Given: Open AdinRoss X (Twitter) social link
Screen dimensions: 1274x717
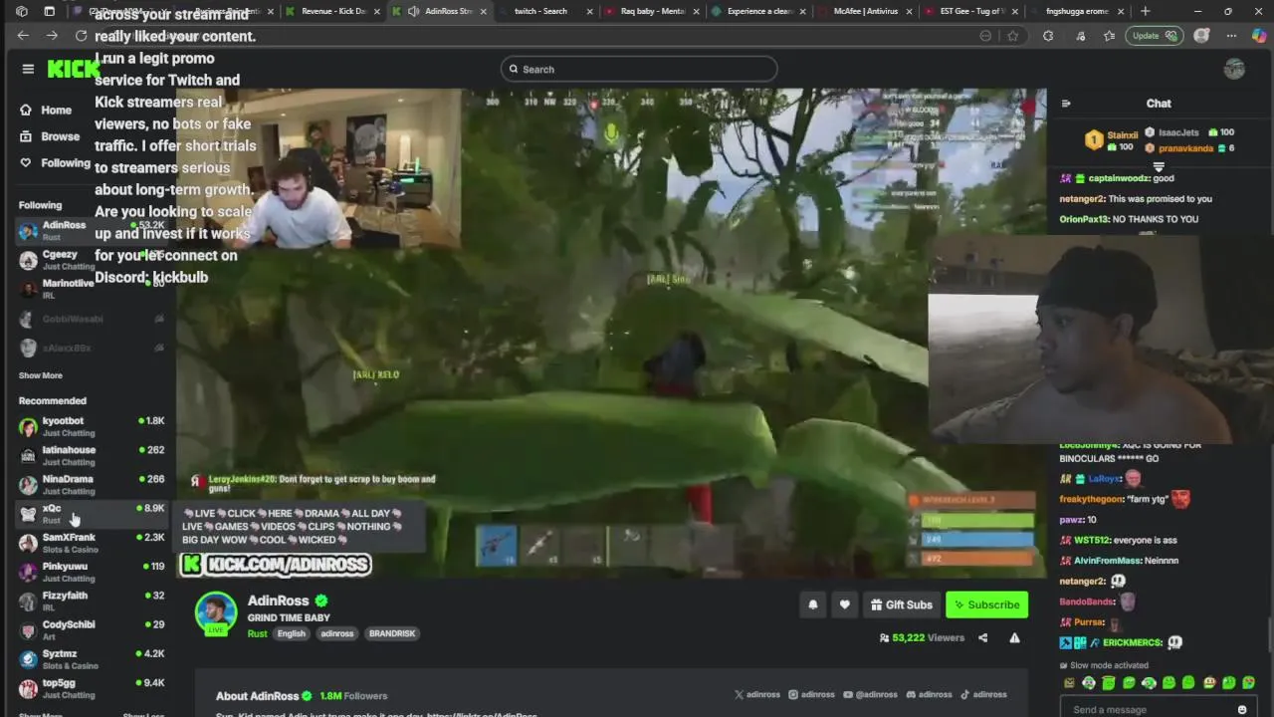Looking at the screenshot, I should tap(758, 694).
